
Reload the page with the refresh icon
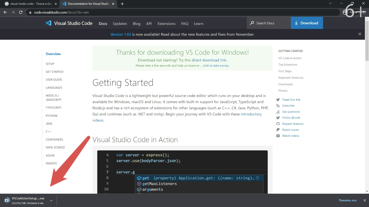(x=21, y=12)
